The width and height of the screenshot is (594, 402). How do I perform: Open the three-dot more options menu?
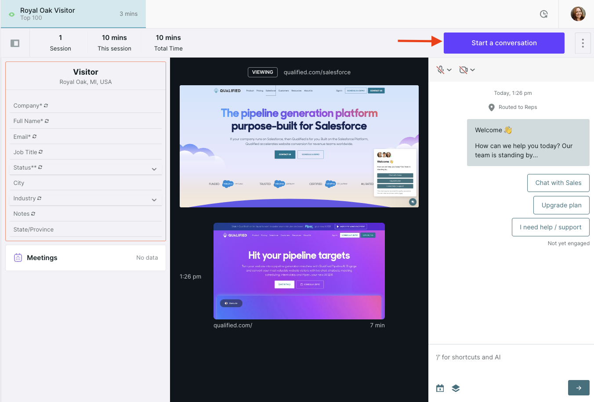coord(583,43)
